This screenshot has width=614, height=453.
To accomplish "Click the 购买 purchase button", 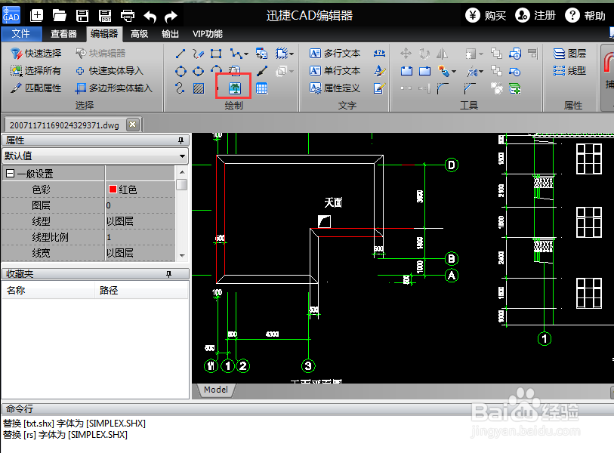I will (x=486, y=16).
